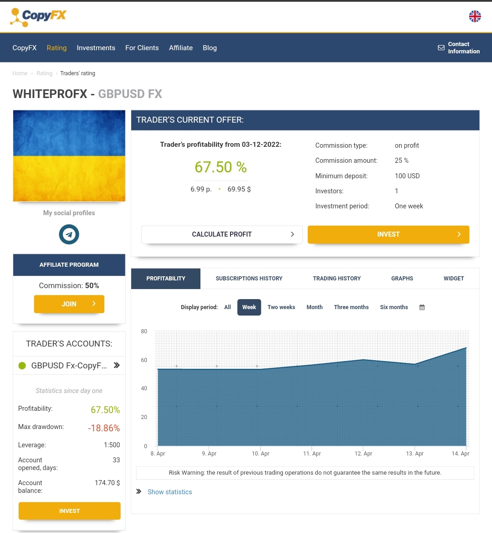Viewport: 492px width, 533px height.
Task: Set display period to All
Action: click(x=227, y=307)
